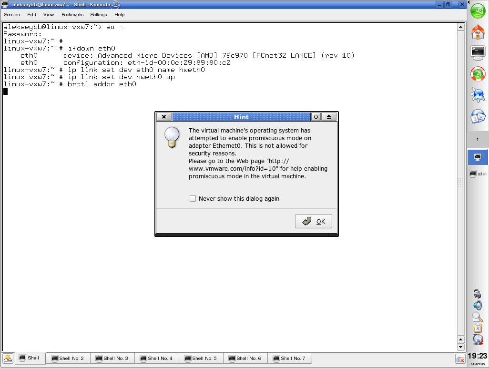Launch the Konqueror web browser icon
The width and height of the screenshot is (489, 369).
coord(478,95)
